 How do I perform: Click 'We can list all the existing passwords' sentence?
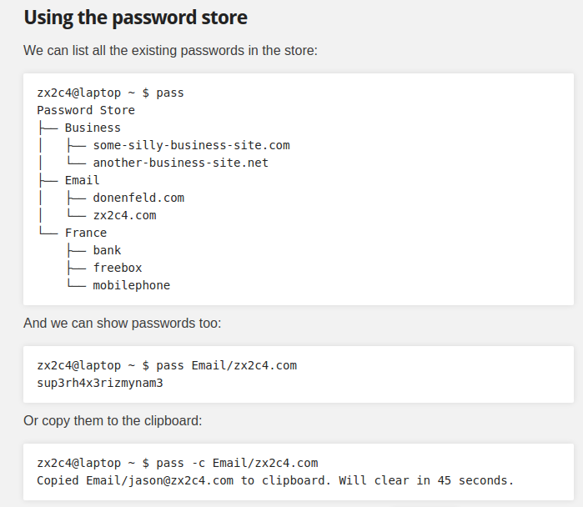tap(171, 50)
